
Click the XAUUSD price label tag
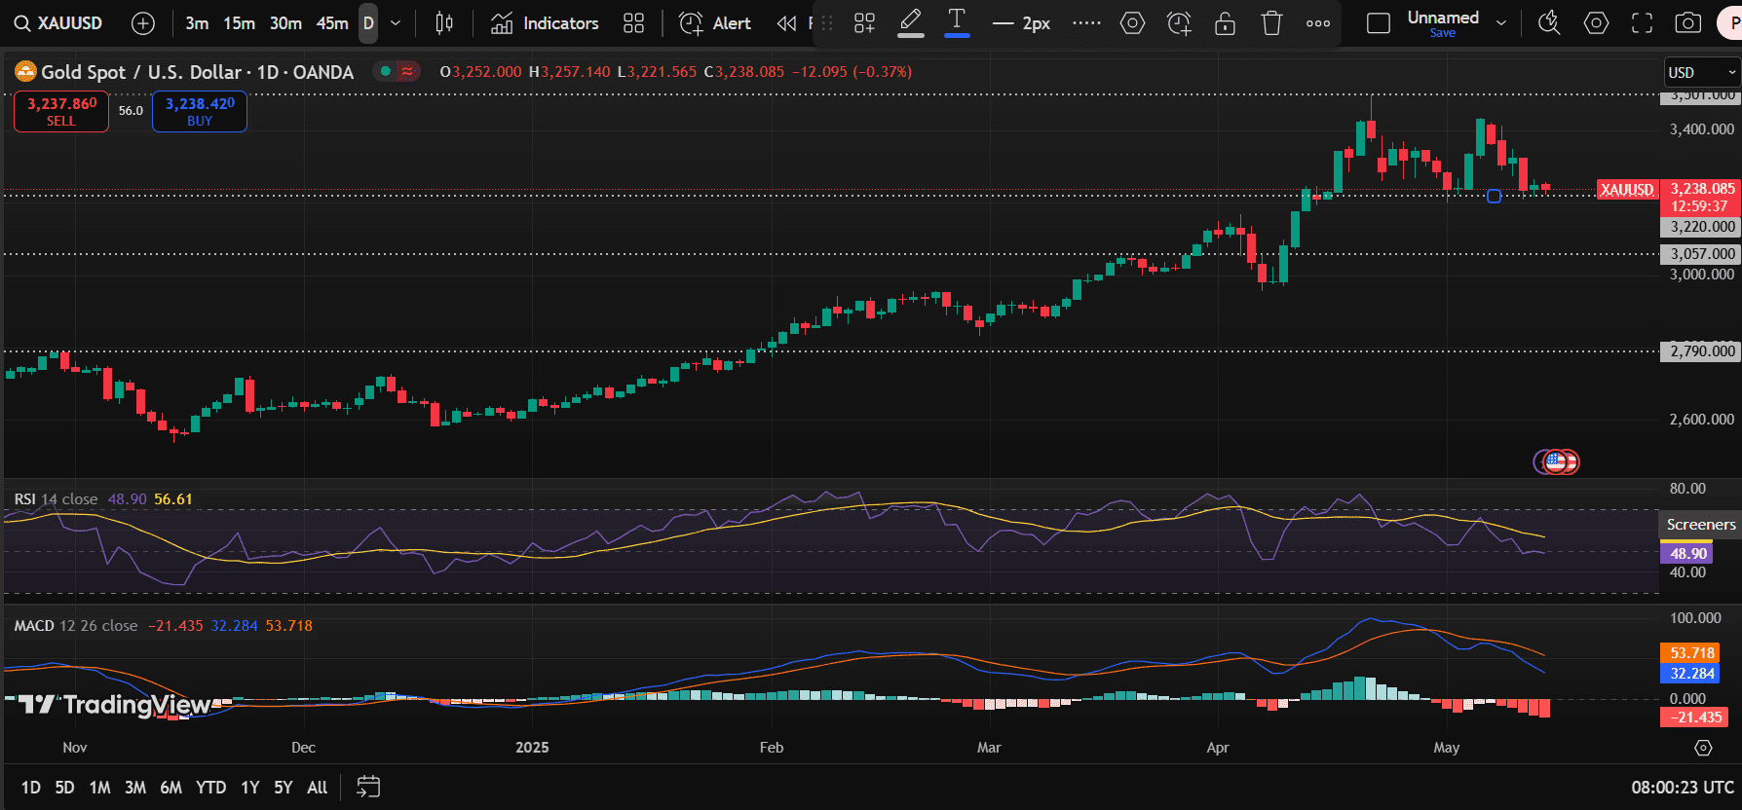(1627, 190)
